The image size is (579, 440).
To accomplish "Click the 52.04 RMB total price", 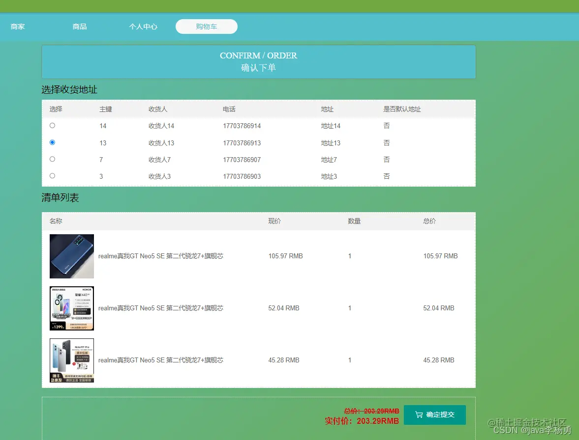I will (x=439, y=308).
